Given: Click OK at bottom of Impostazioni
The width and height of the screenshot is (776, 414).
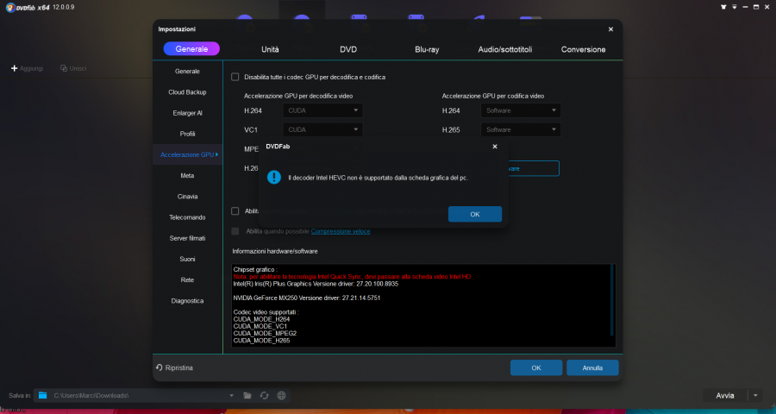Looking at the screenshot, I should [536, 368].
